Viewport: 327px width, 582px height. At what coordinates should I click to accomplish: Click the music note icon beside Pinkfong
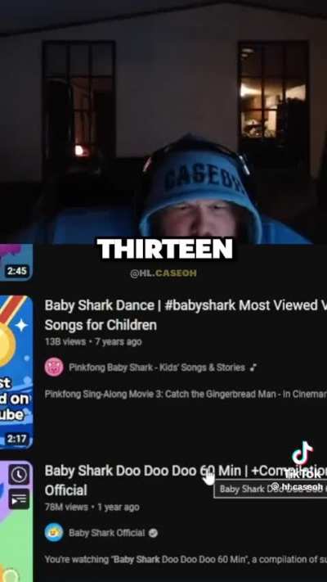point(253,368)
